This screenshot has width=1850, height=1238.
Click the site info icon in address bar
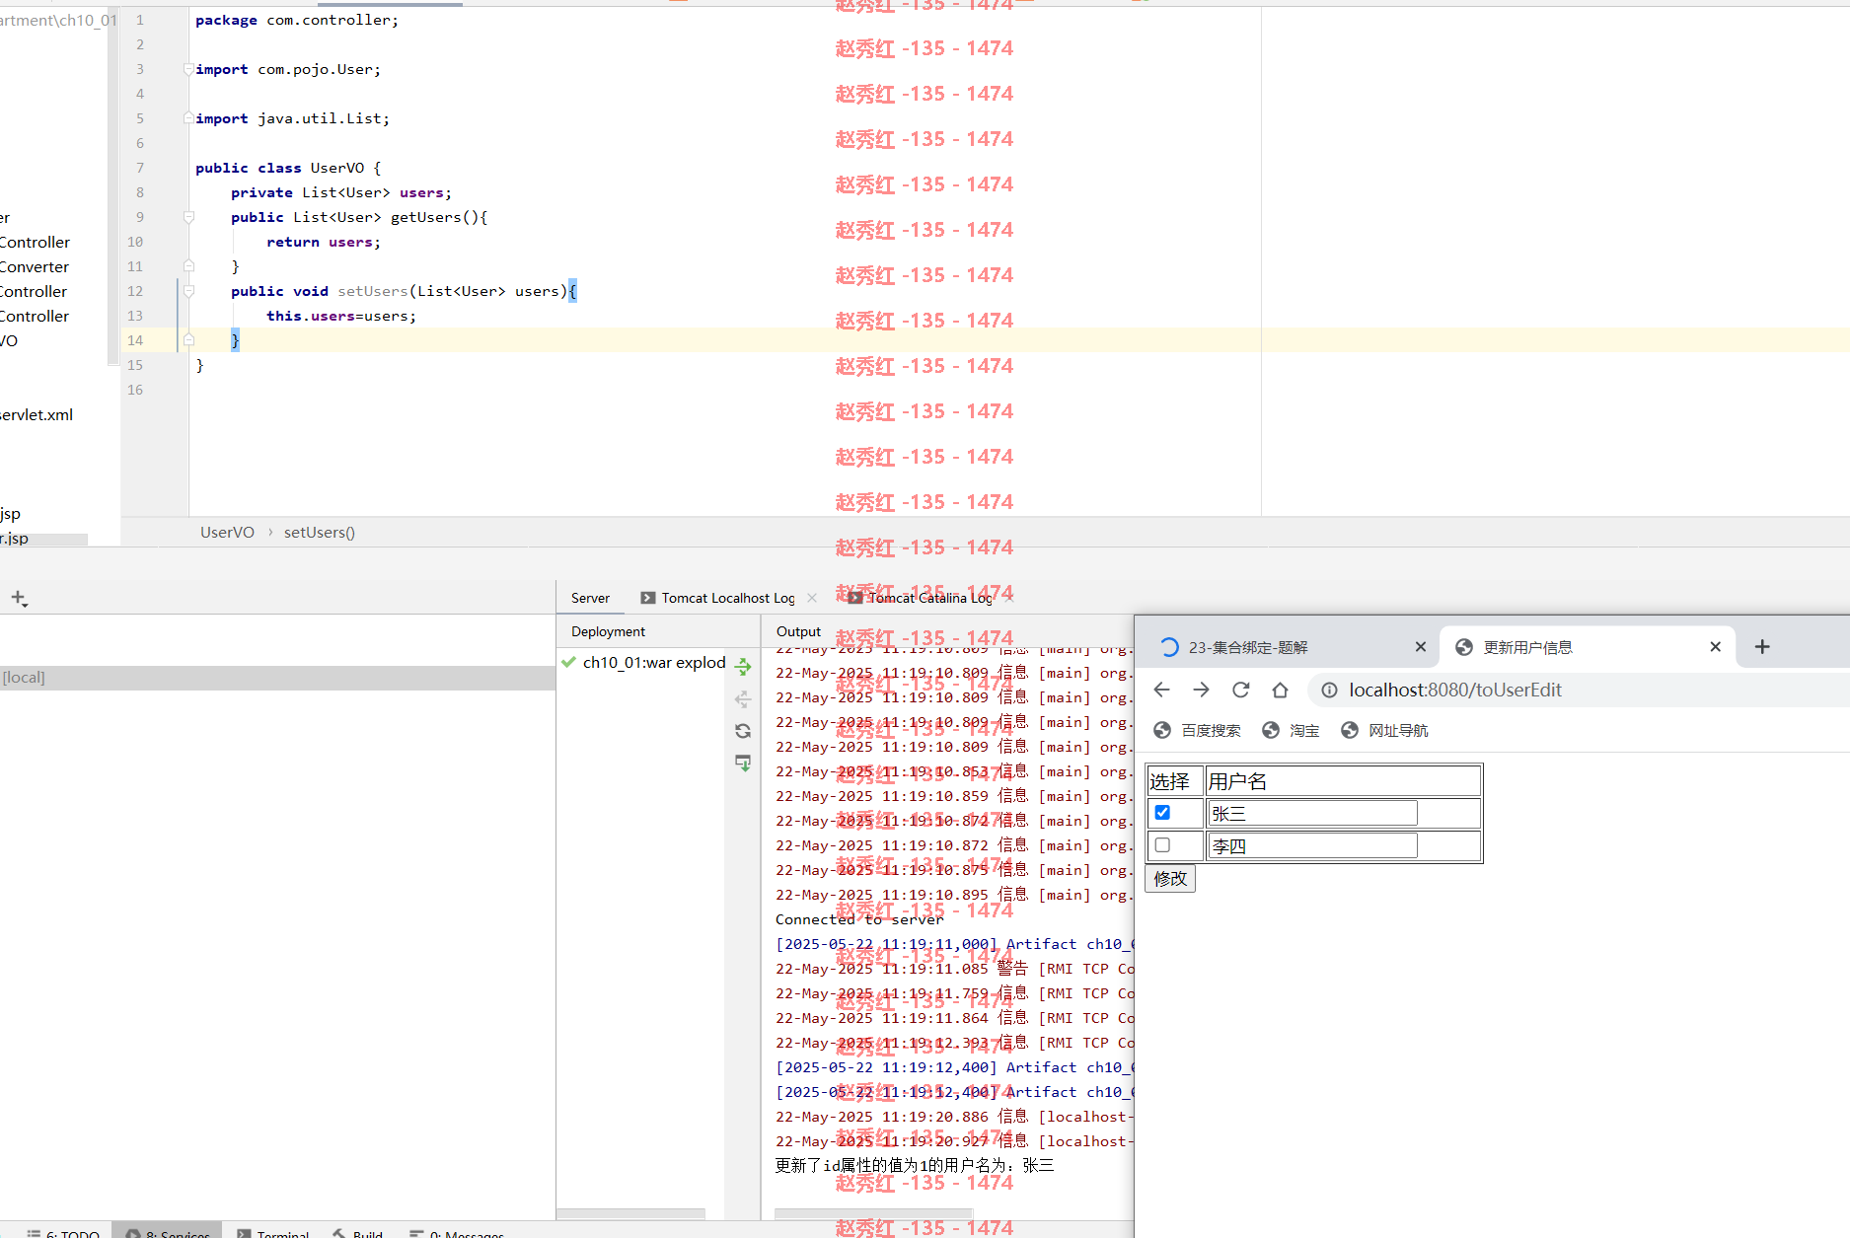click(1329, 690)
